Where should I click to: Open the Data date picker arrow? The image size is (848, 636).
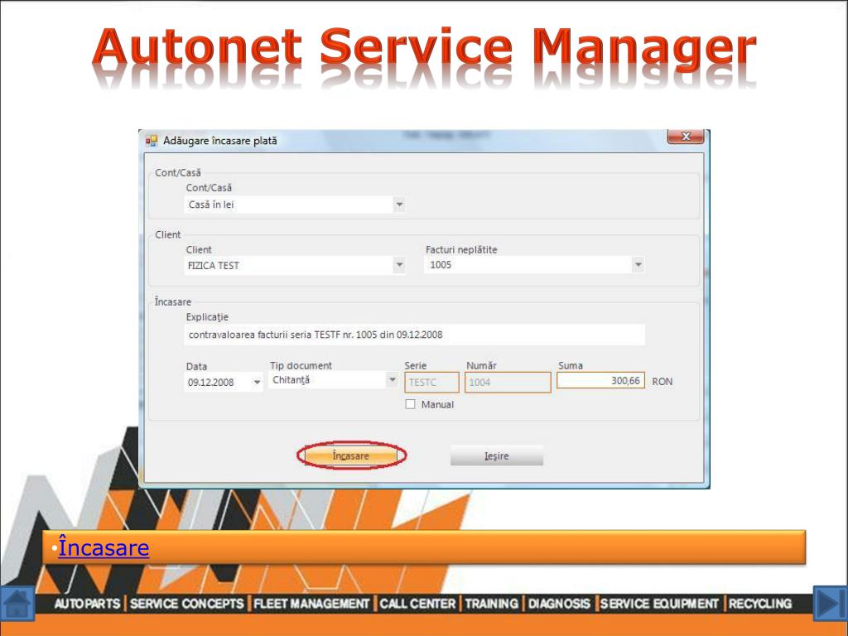coord(257,383)
